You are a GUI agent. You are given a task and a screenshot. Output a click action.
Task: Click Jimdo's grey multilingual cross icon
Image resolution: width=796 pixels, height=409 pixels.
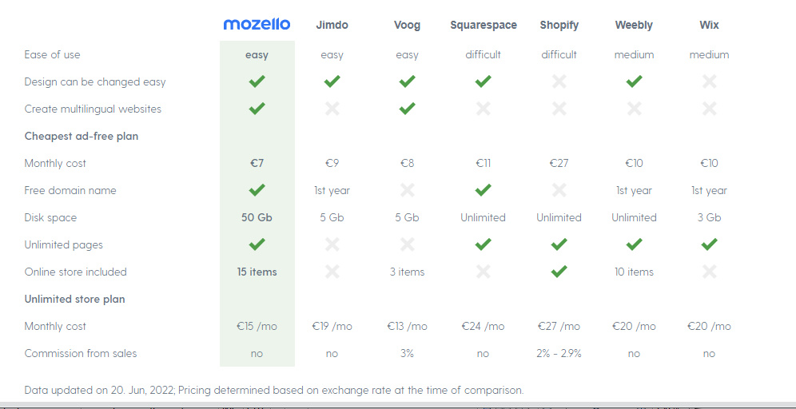click(332, 109)
